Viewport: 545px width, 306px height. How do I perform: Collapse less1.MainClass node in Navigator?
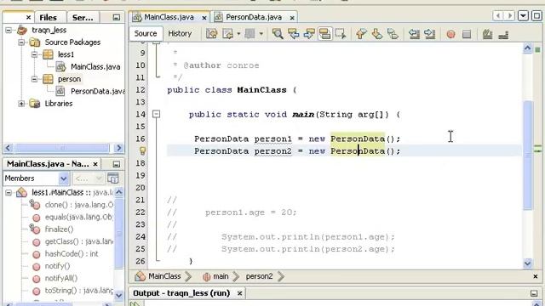(x=9, y=193)
